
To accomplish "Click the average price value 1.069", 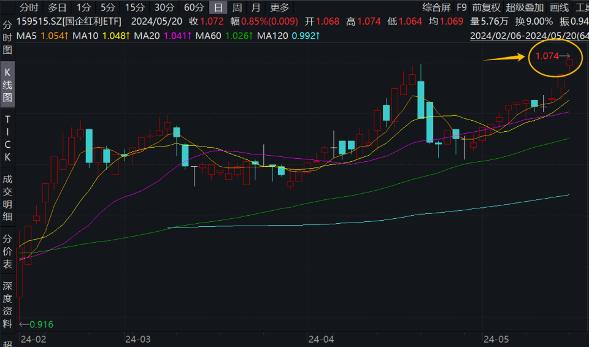I will click(x=452, y=21).
